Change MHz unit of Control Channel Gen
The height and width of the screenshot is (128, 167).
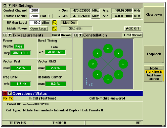coord(96,11)
